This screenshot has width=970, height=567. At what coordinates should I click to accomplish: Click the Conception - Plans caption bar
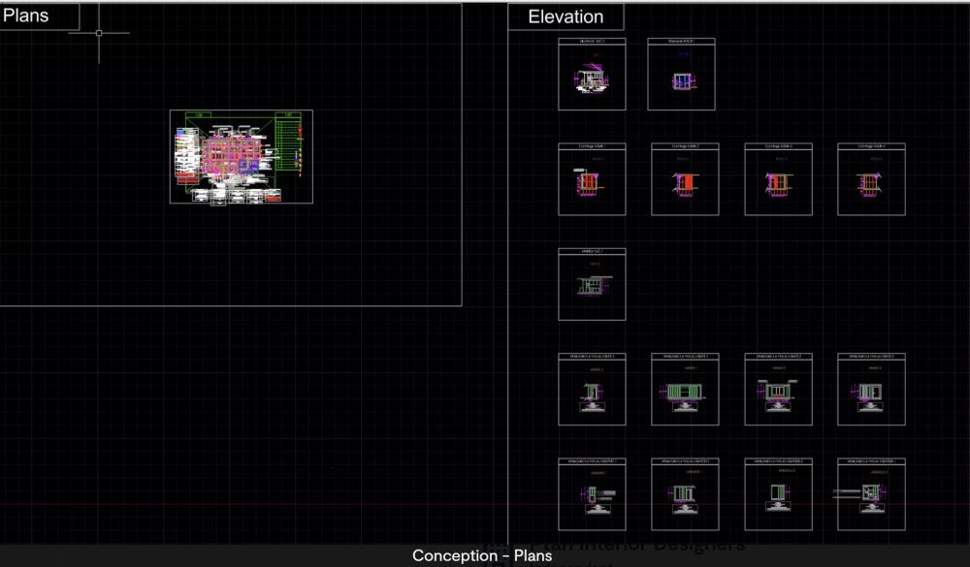(x=482, y=556)
